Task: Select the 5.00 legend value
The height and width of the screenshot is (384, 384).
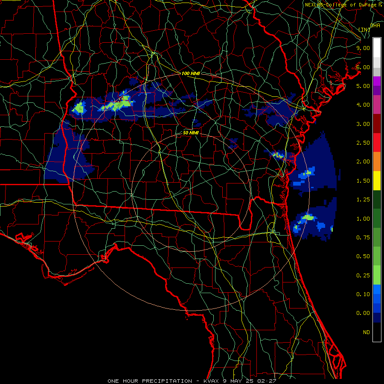Action: point(363,86)
